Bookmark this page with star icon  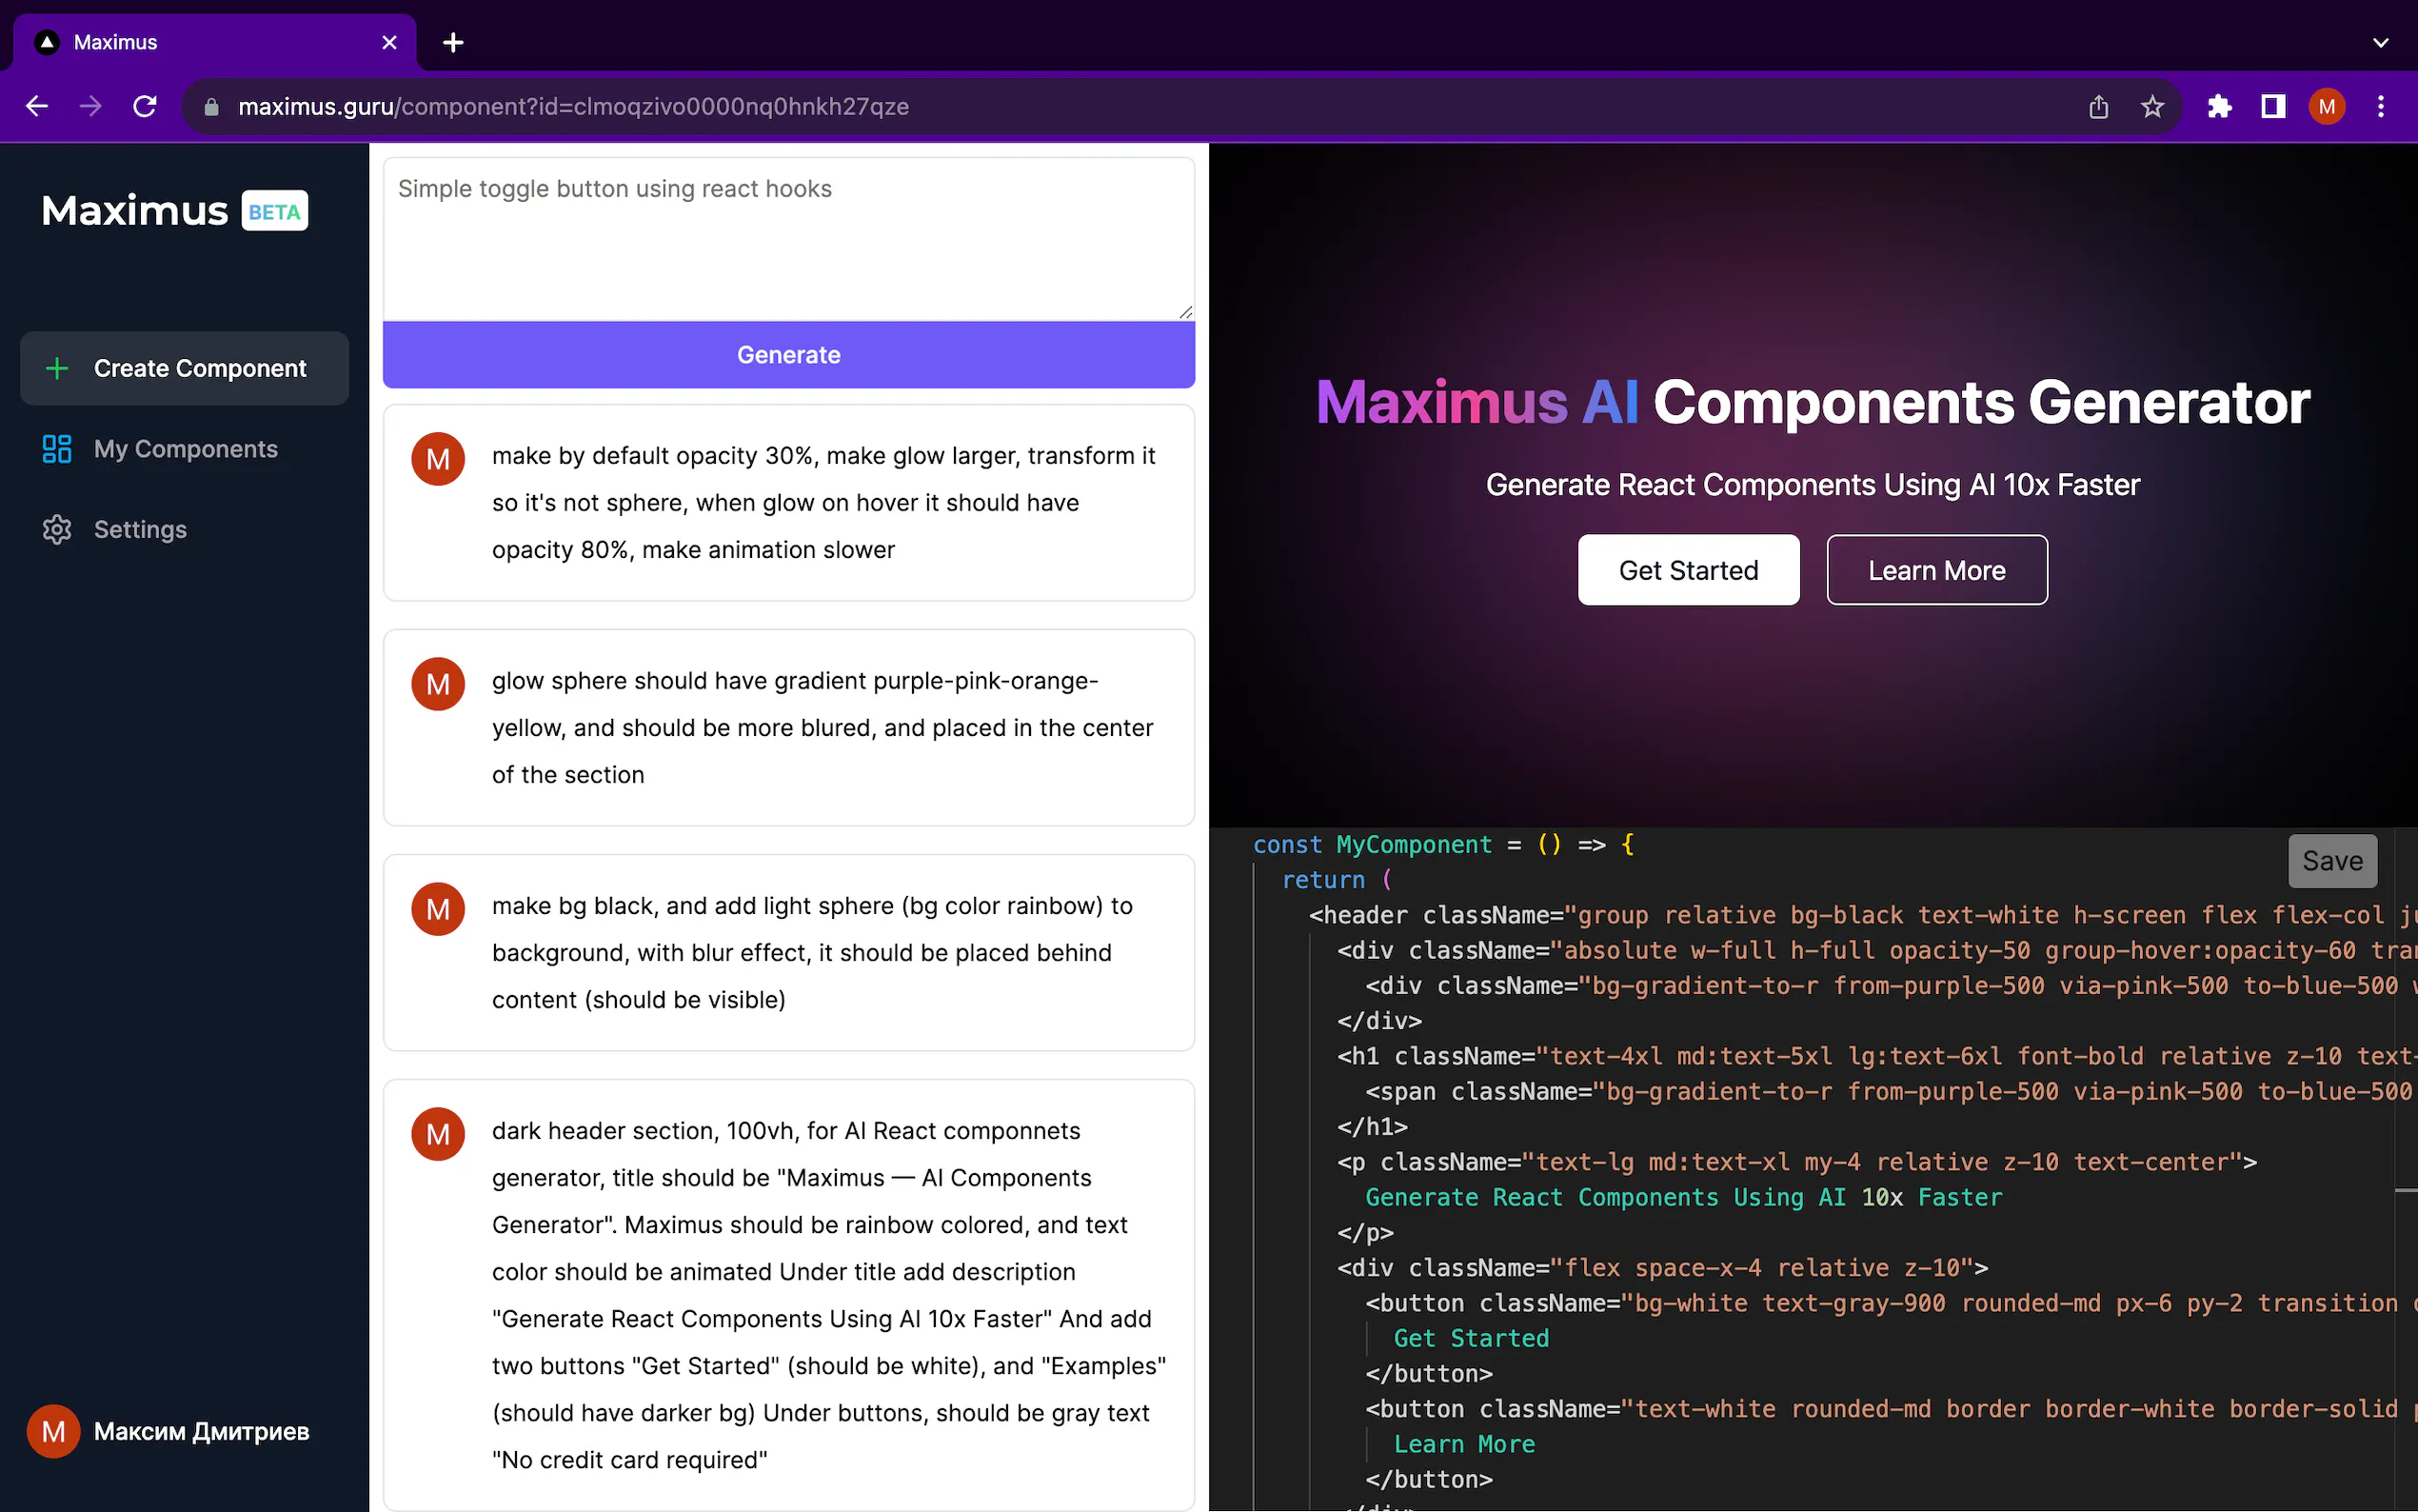coord(2152,106)
